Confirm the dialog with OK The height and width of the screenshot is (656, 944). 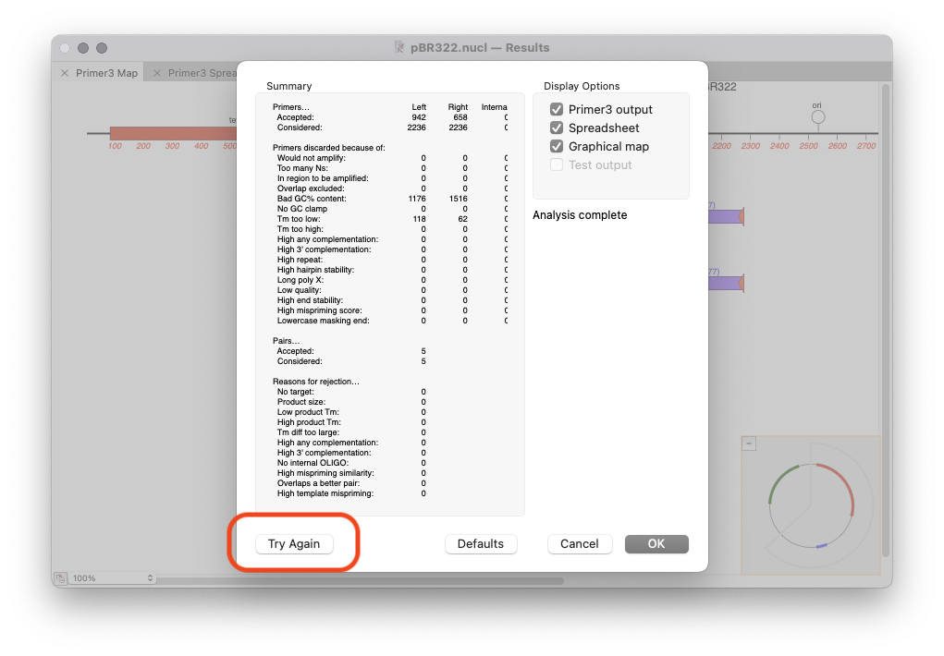[x=656, y=544]
